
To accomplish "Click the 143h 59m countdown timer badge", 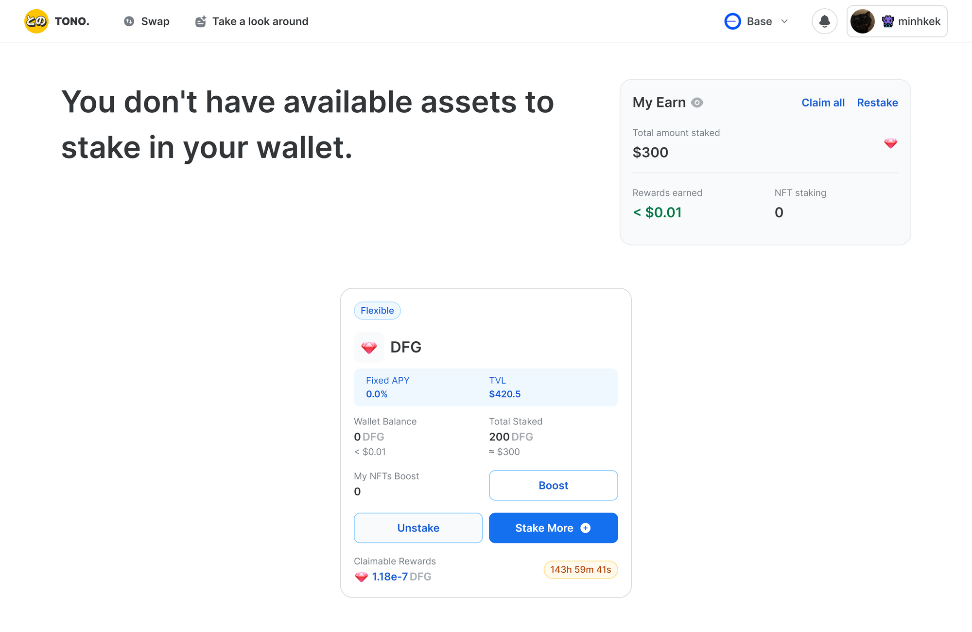I will coord(580,570).
